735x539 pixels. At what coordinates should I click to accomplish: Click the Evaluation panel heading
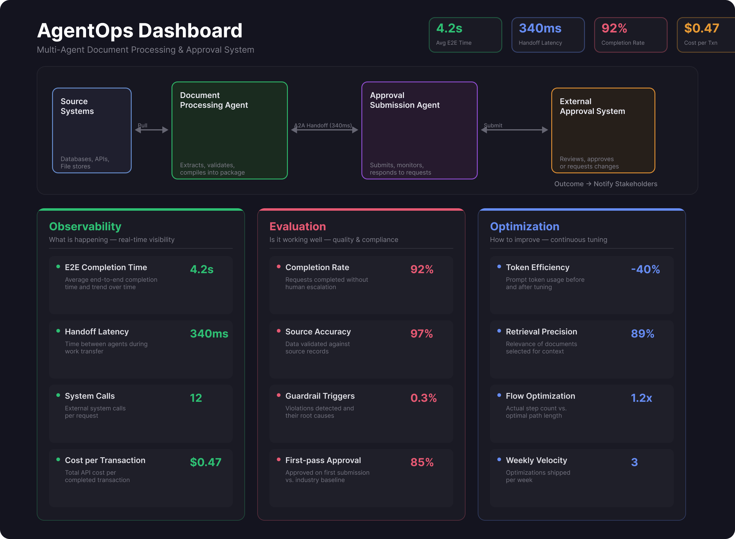(298, 226)
